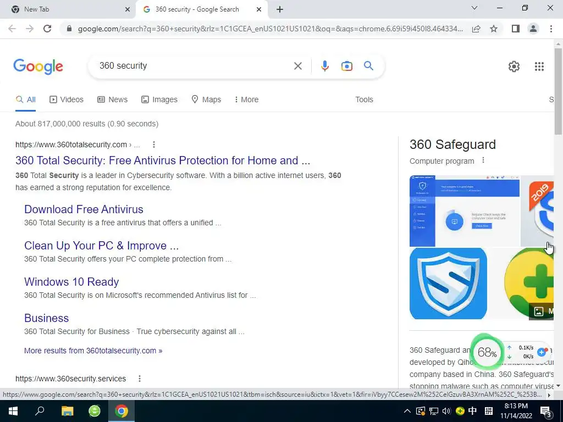
Task: Go forward to the next page
Action: pyautogui.click(x=30, y=29)
